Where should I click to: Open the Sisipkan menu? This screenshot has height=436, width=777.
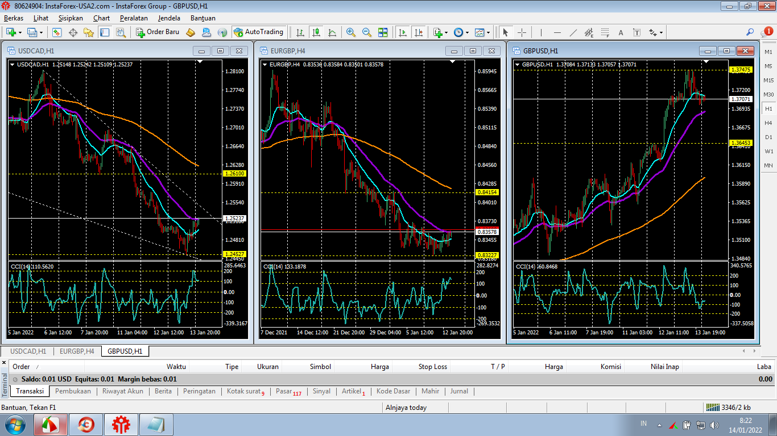coord(71,18)
